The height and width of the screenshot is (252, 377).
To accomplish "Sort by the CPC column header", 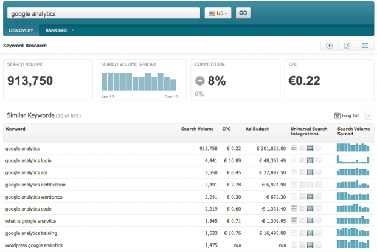I will pyautogui.click(x=226, y=129).
